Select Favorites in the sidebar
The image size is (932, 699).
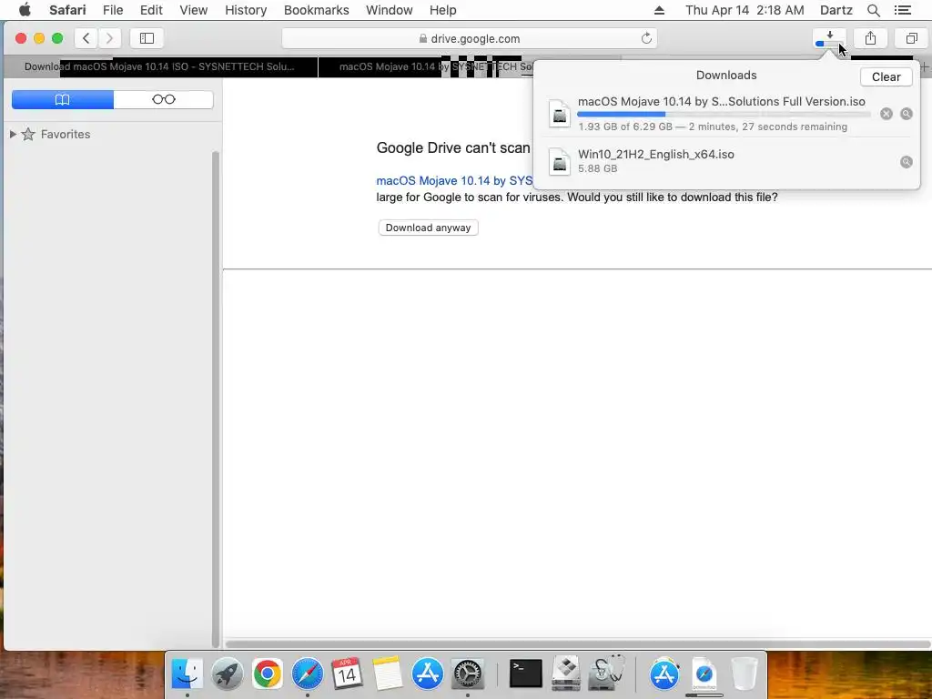pyautogui.click(x=66, y=135)
